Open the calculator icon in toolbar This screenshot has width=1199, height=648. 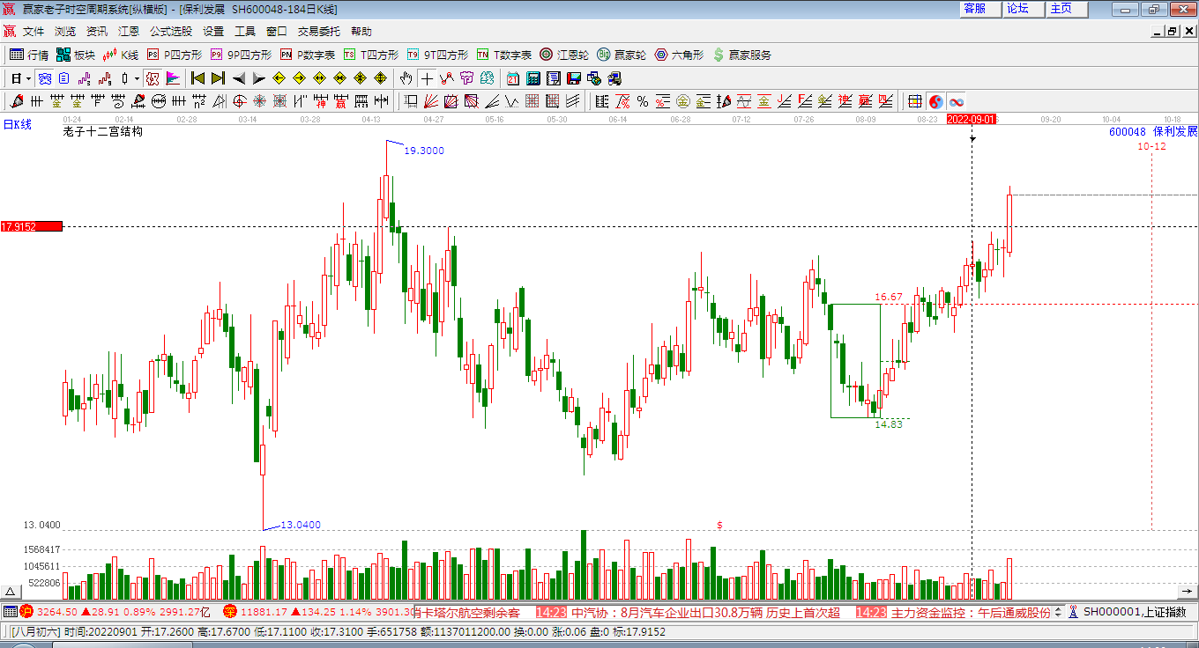(532, 78)
